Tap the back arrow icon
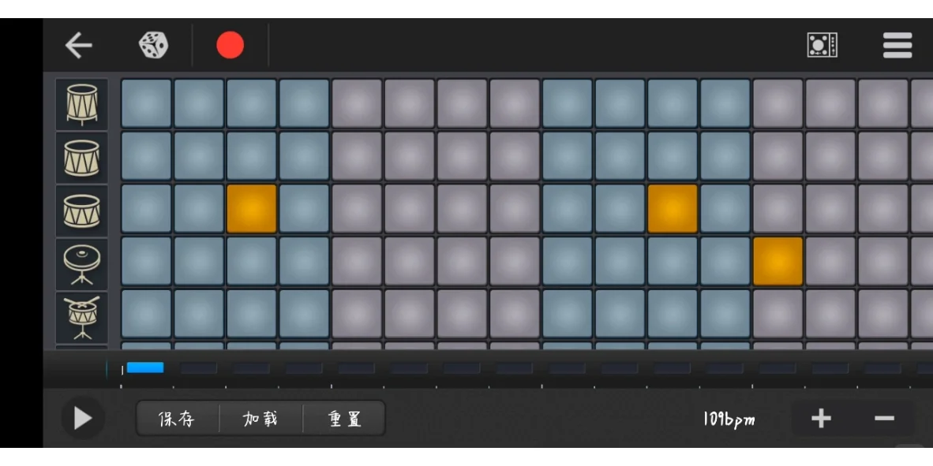Viewport: 933px width, 466px height. [x=79, y=45]
